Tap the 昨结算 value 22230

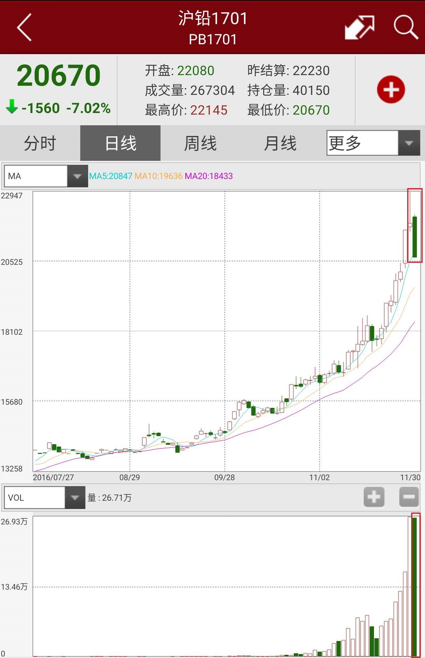coord(311,71)
